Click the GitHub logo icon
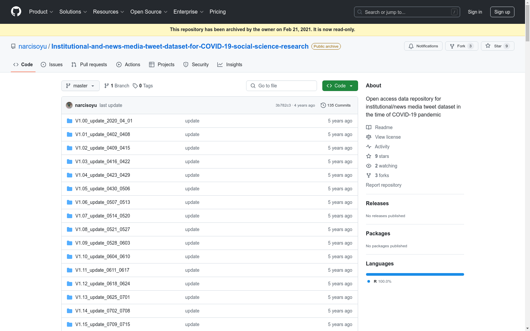This screenshot has width=530, height=331. point(16,12)
